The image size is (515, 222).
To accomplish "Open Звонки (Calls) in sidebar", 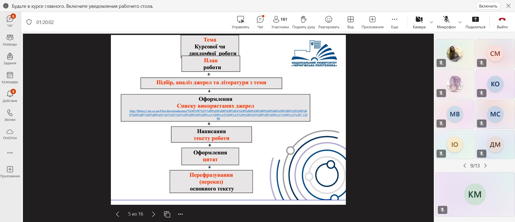I will pos(10,115).
